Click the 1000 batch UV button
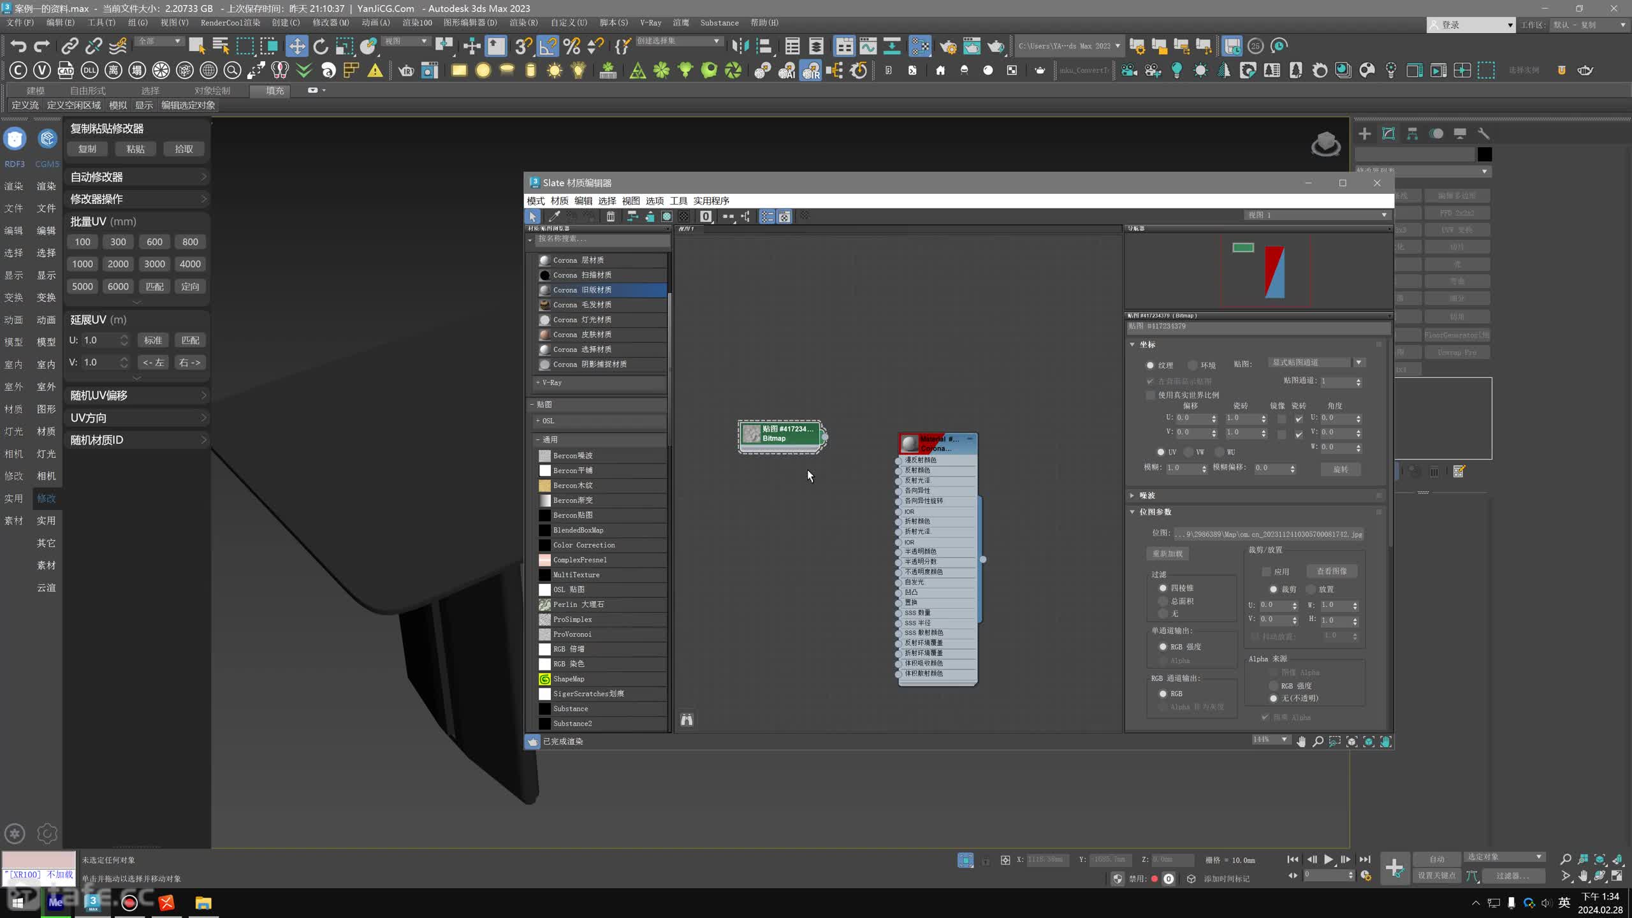1632x918 pixels. [82, 264]
